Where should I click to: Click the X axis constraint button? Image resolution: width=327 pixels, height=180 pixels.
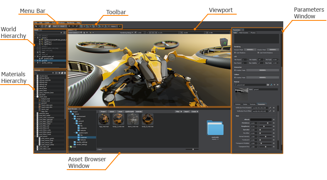(69, 26)
